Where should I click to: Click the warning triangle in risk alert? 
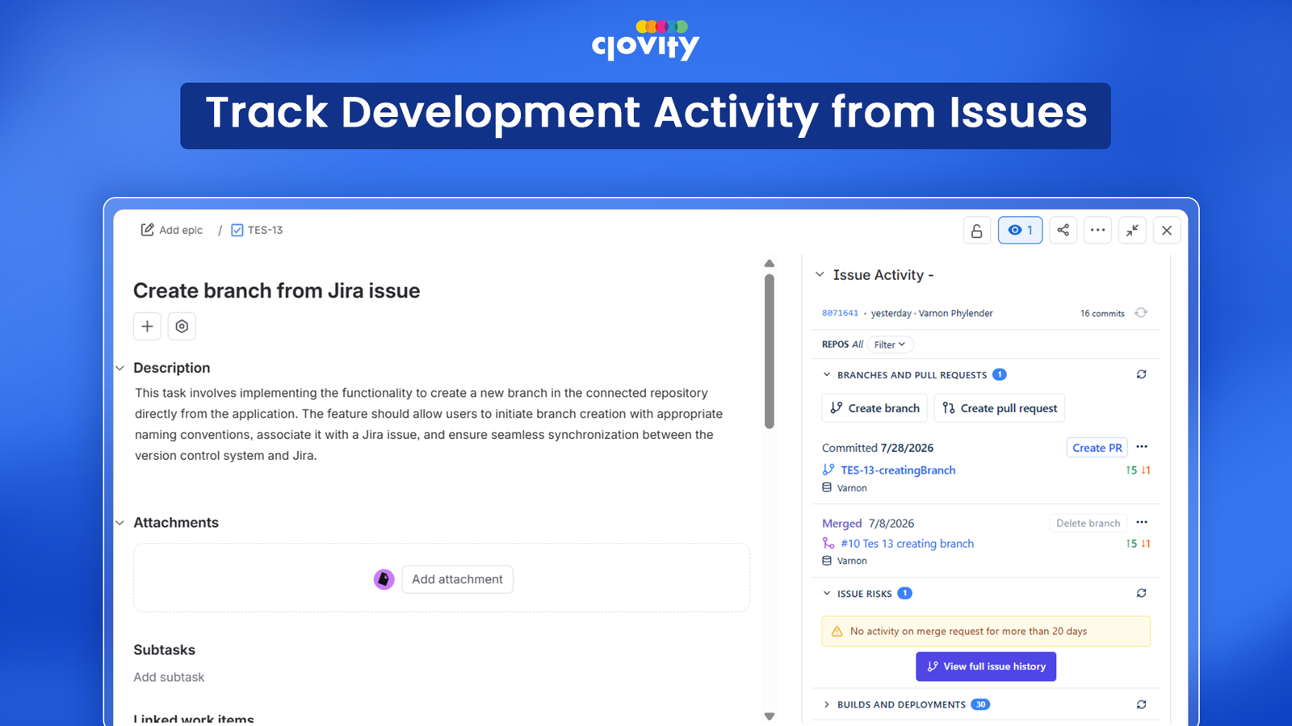click(837, 632)
